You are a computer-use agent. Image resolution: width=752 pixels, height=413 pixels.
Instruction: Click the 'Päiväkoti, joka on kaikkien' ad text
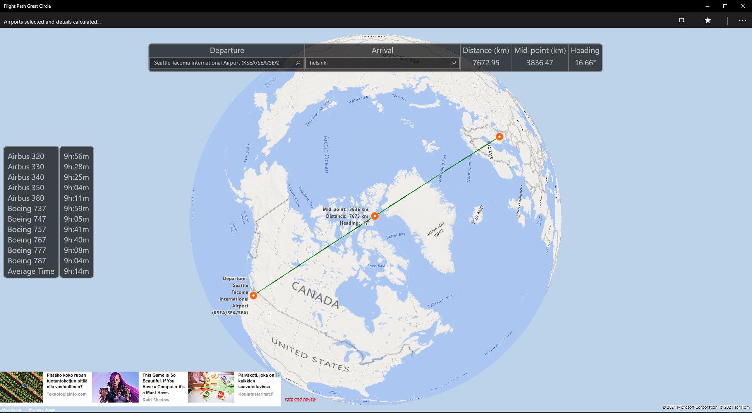(256, 381)
